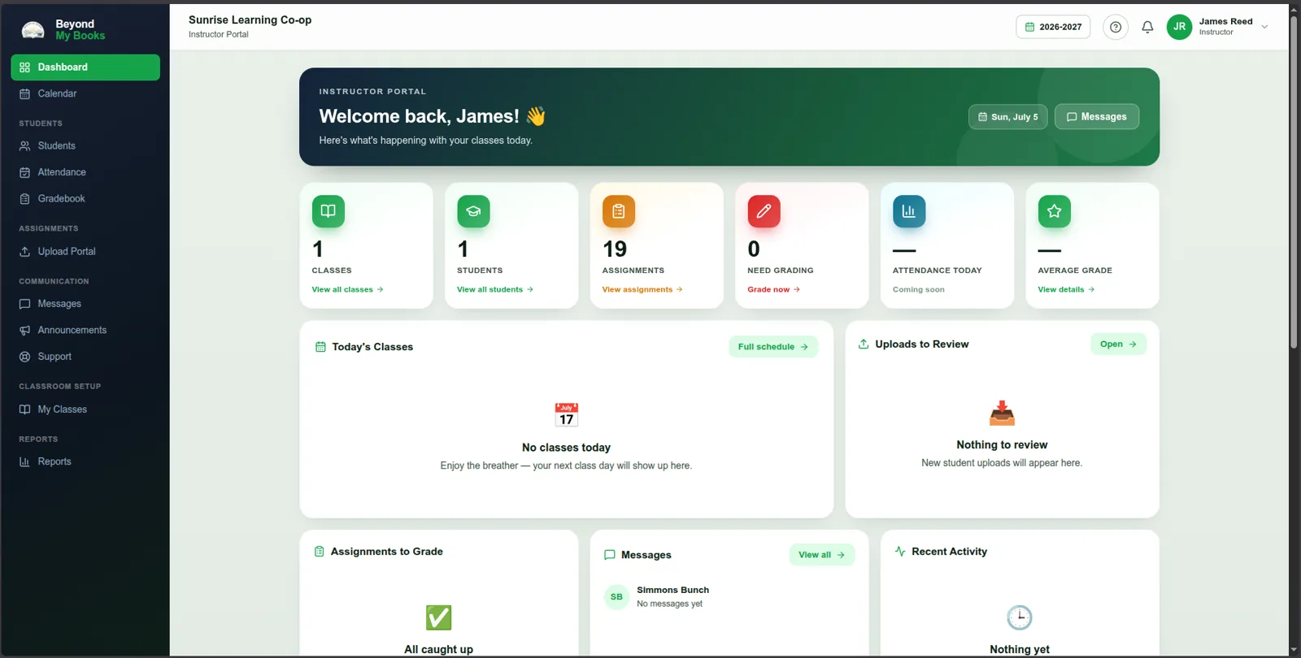Viewport: 1301px width, 658px height.
Task: Open Gradebook in the sidebar
Action: tap(85, 199)
